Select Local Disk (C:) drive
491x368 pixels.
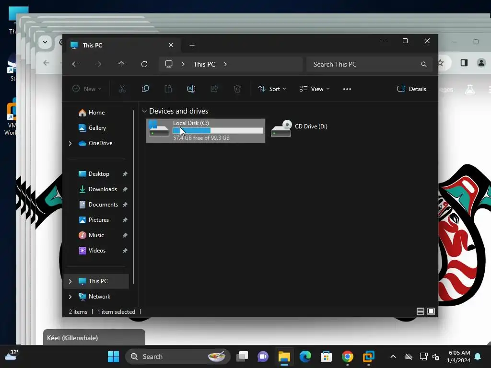206,131
